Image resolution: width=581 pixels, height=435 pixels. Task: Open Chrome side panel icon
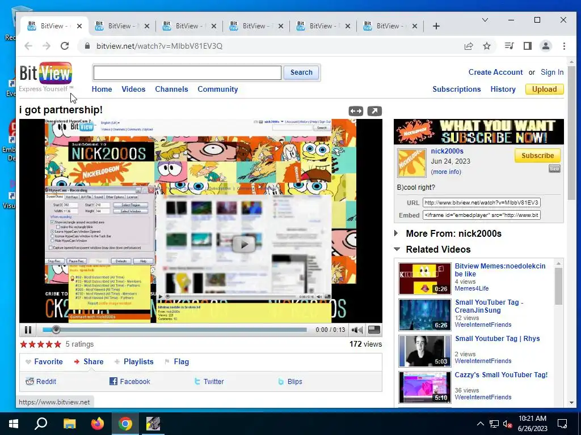(x=527, y=46)
